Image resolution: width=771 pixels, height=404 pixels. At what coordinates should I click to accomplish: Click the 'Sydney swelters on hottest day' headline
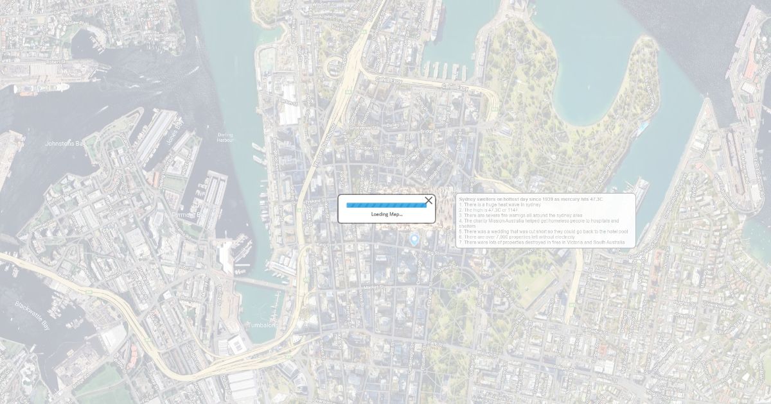tap(531, 199)
